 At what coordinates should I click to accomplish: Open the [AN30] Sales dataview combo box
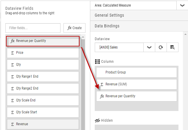[x=119, y=47]
